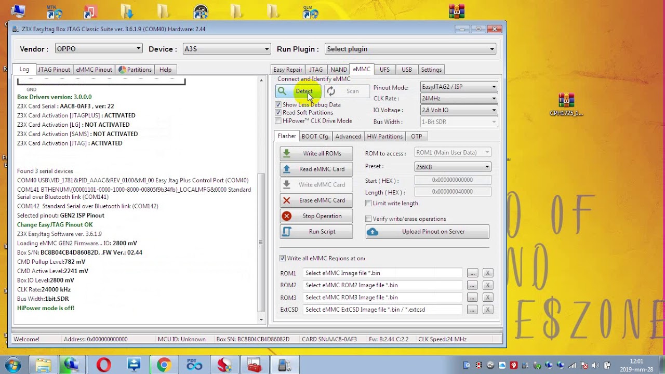This screenshot has height=374, width=665.
Task: Open the Help tab
Action: pos(165,70)
